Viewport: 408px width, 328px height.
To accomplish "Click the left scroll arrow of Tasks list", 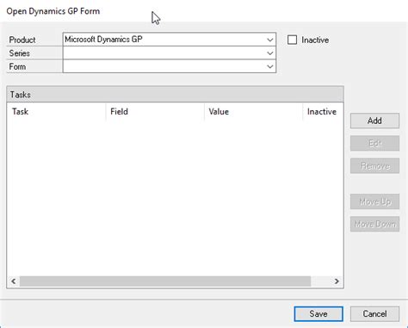I will pyautogui.click(x=14, y=282).
